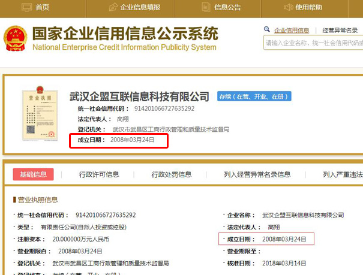363x275 pixels.
Task: Focus the enterprise name search input
Action: click(x=313, y=43)
